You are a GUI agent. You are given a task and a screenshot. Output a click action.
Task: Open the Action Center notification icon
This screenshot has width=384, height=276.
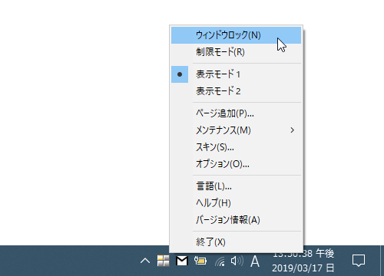click(359, 261)
